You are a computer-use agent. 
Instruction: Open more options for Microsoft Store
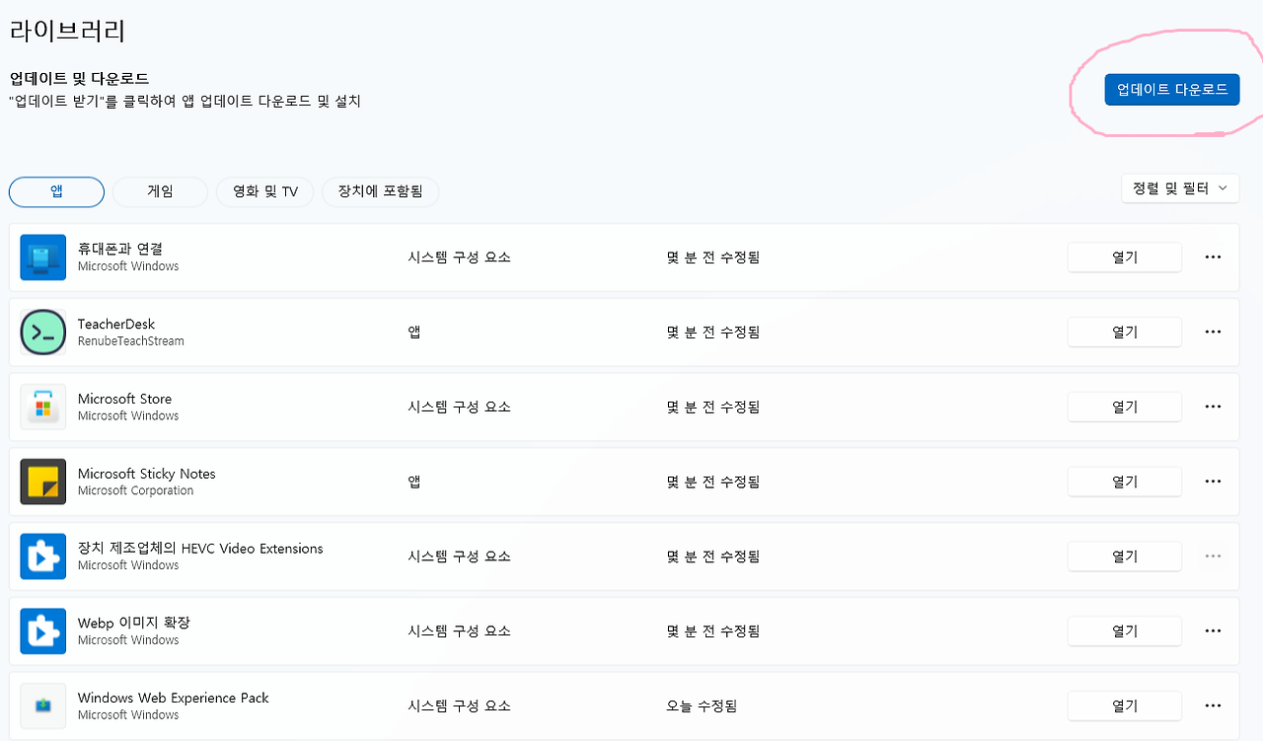(x=1213, y=408)
